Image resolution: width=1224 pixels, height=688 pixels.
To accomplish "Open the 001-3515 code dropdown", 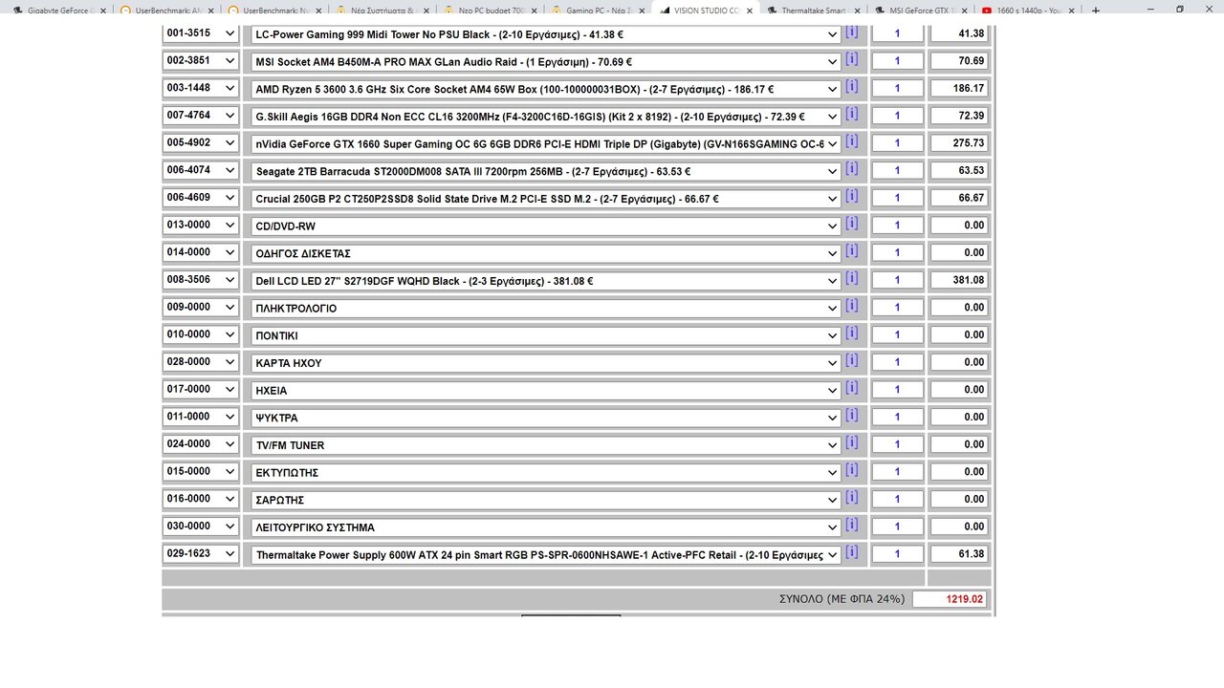I will point(200,32).
